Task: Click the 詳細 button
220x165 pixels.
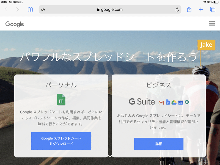Action: coord(159,144)
